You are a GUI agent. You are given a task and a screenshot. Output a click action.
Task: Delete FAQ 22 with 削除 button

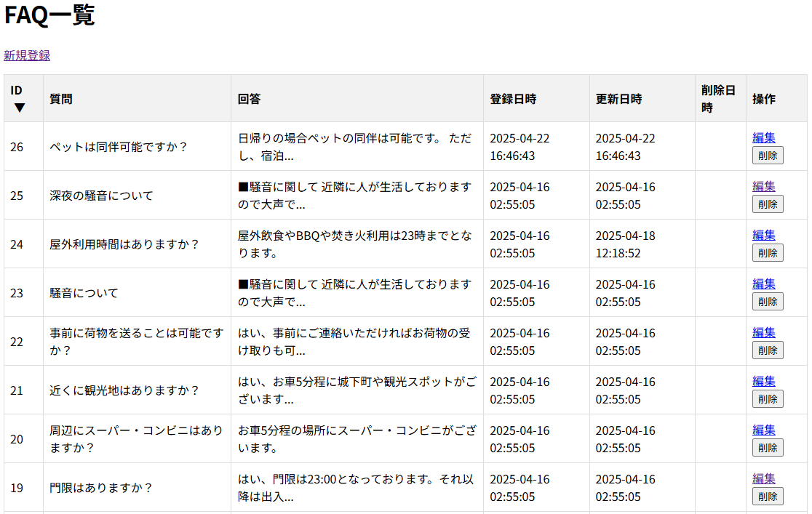coord(768,350)
